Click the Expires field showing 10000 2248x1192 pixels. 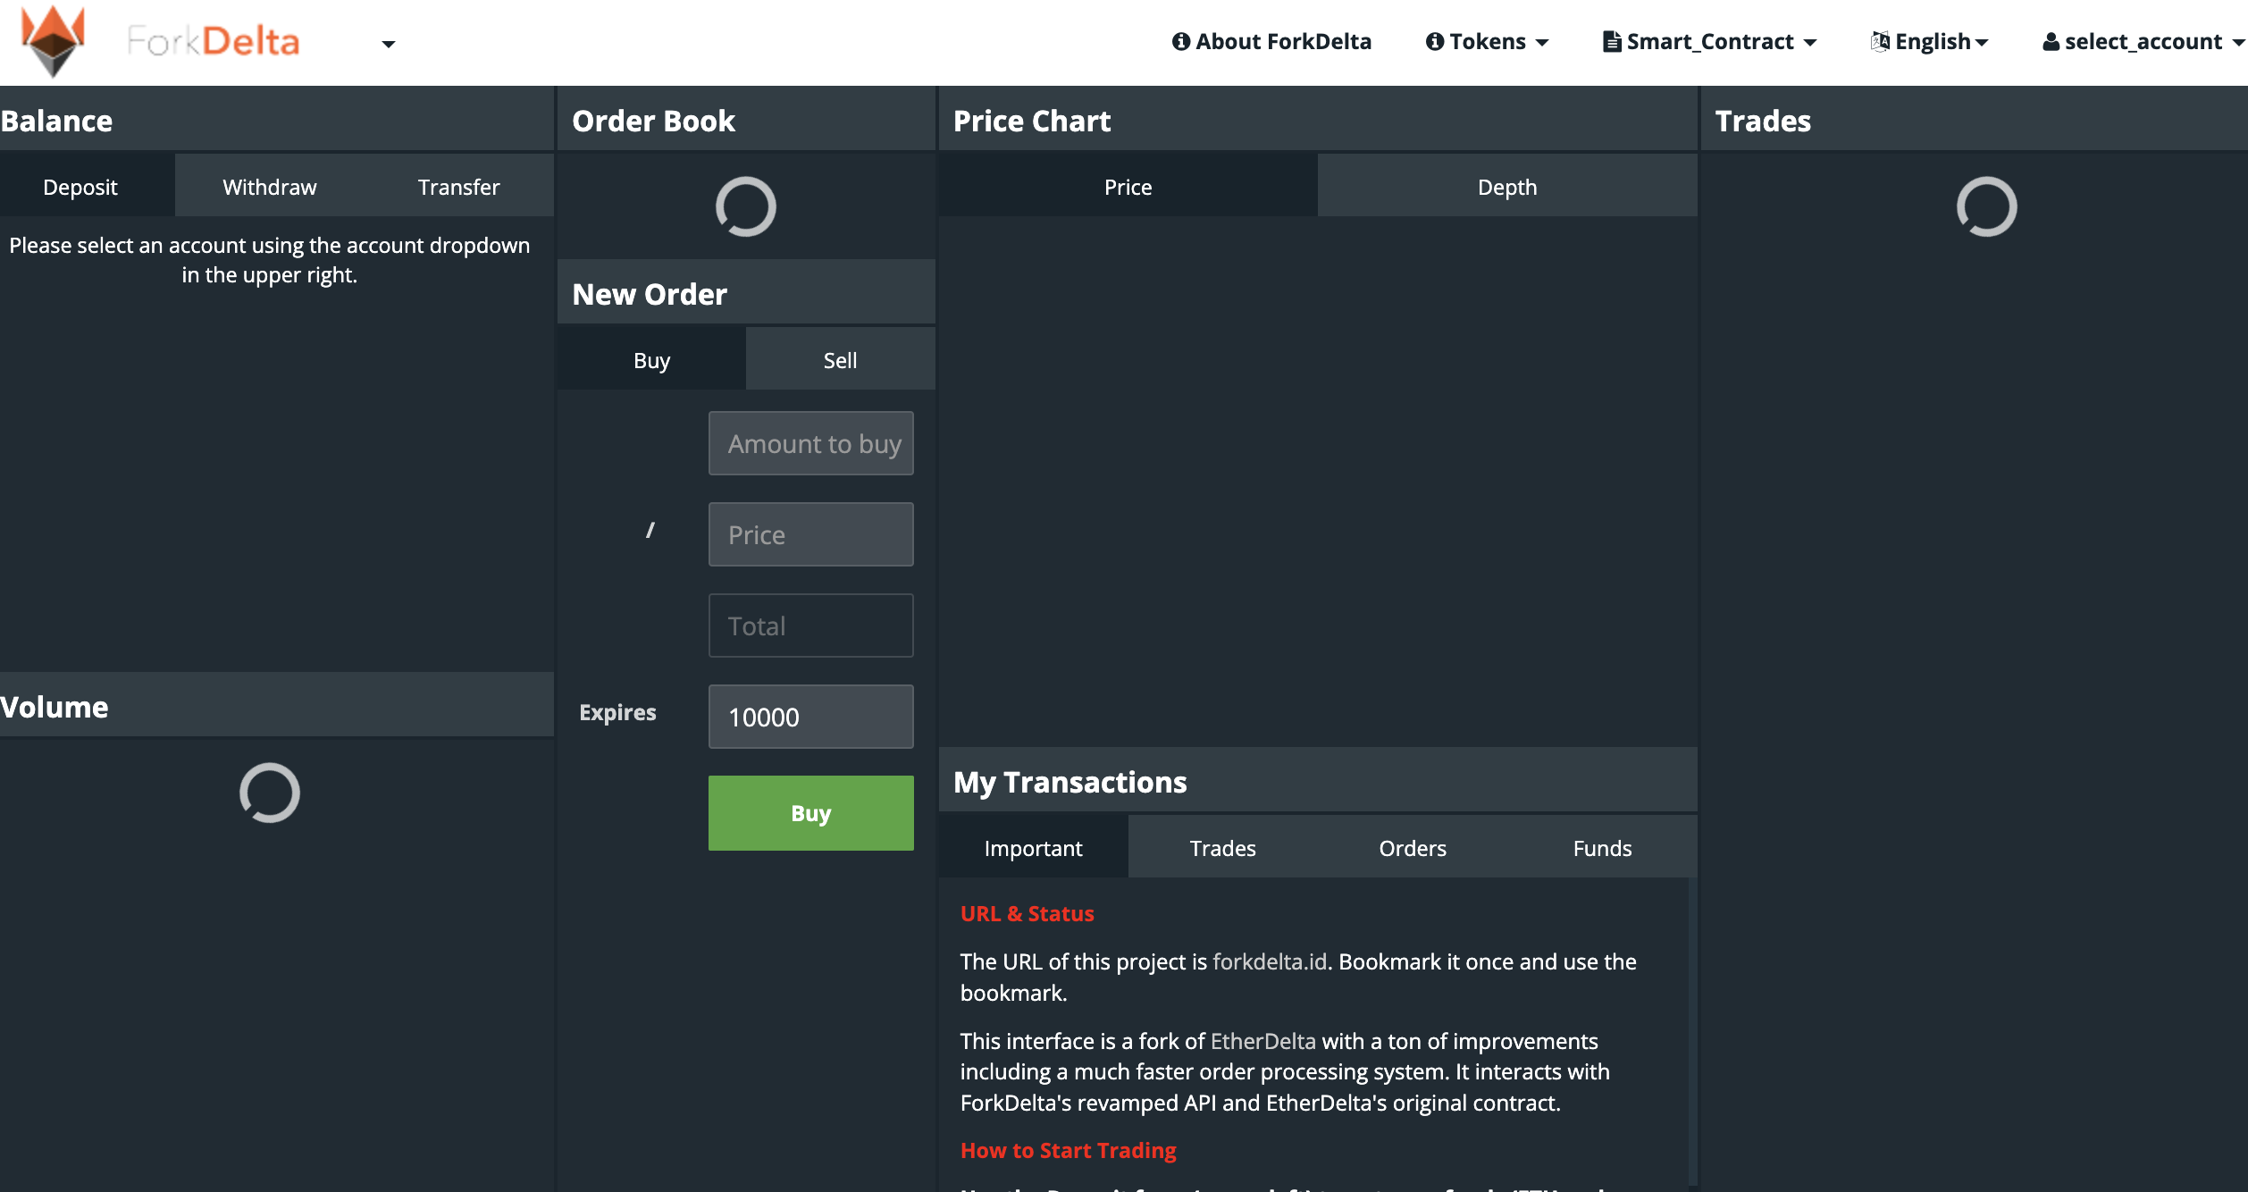click(811, 717)
